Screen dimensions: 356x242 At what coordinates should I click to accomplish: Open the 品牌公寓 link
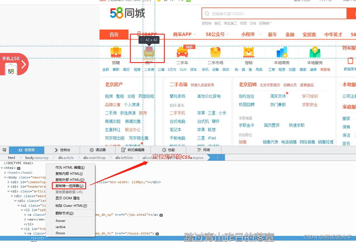pyautogui.click(x=113, y=105)
